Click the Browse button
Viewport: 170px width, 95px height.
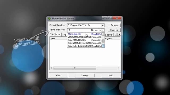[114, 25]
